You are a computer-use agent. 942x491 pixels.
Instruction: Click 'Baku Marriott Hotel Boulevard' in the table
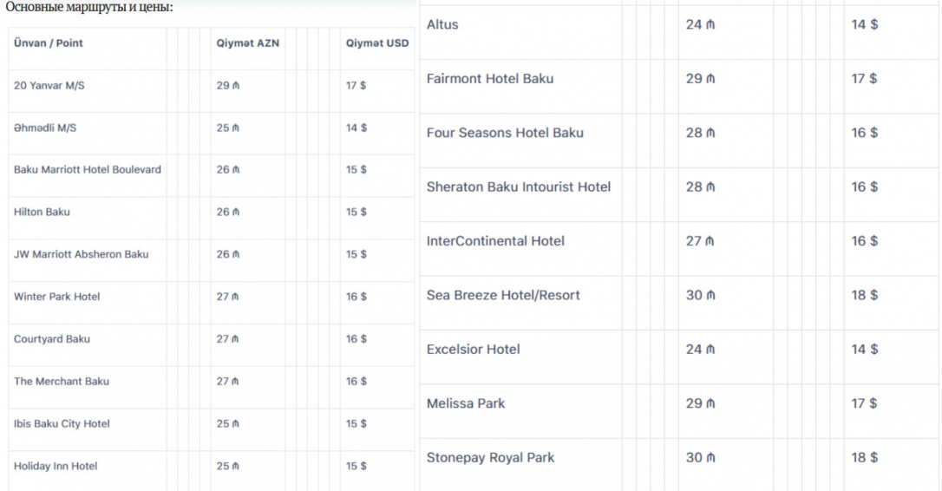coord(88,169)
